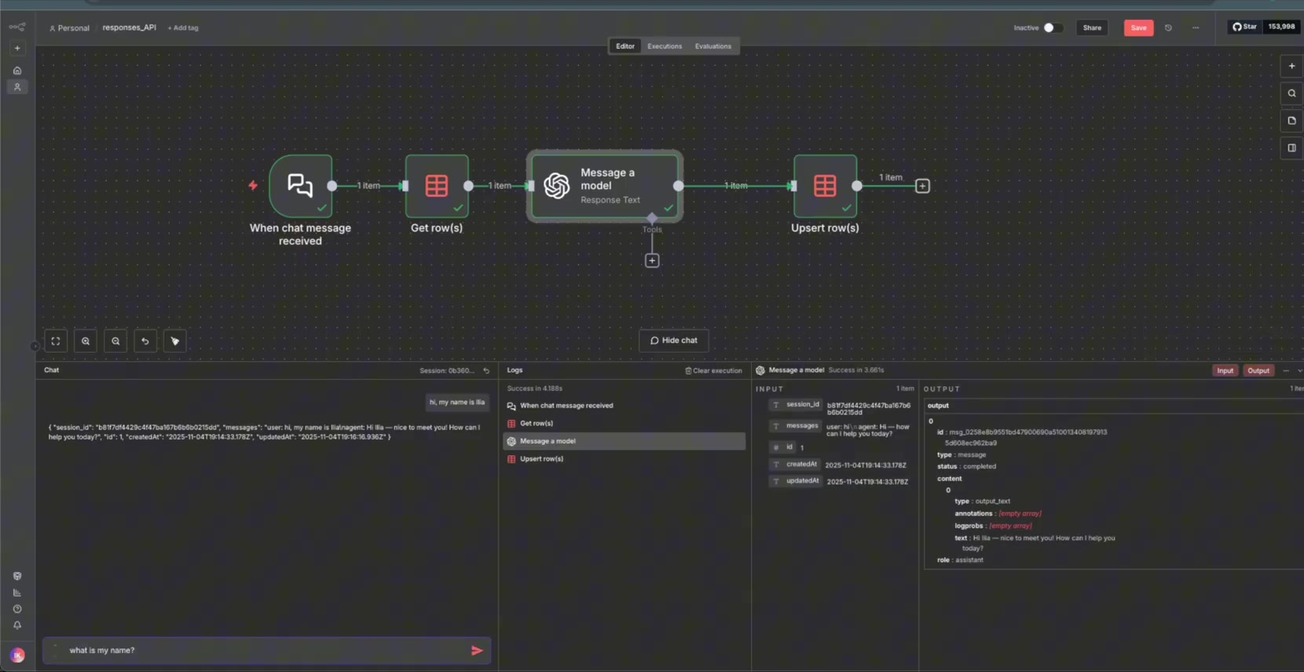Add node via canvas plus button top right

(x=1291, y=66)
